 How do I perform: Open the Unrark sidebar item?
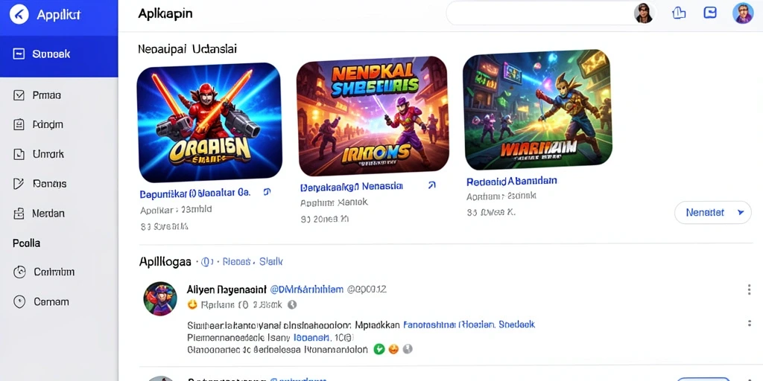pos(48,155)
